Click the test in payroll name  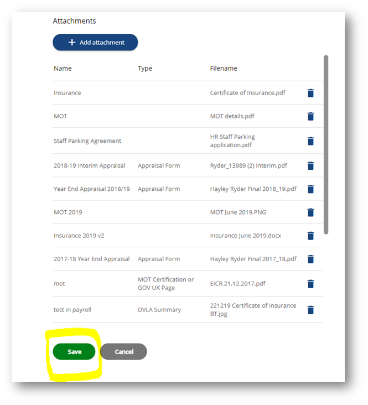(72, 310)
